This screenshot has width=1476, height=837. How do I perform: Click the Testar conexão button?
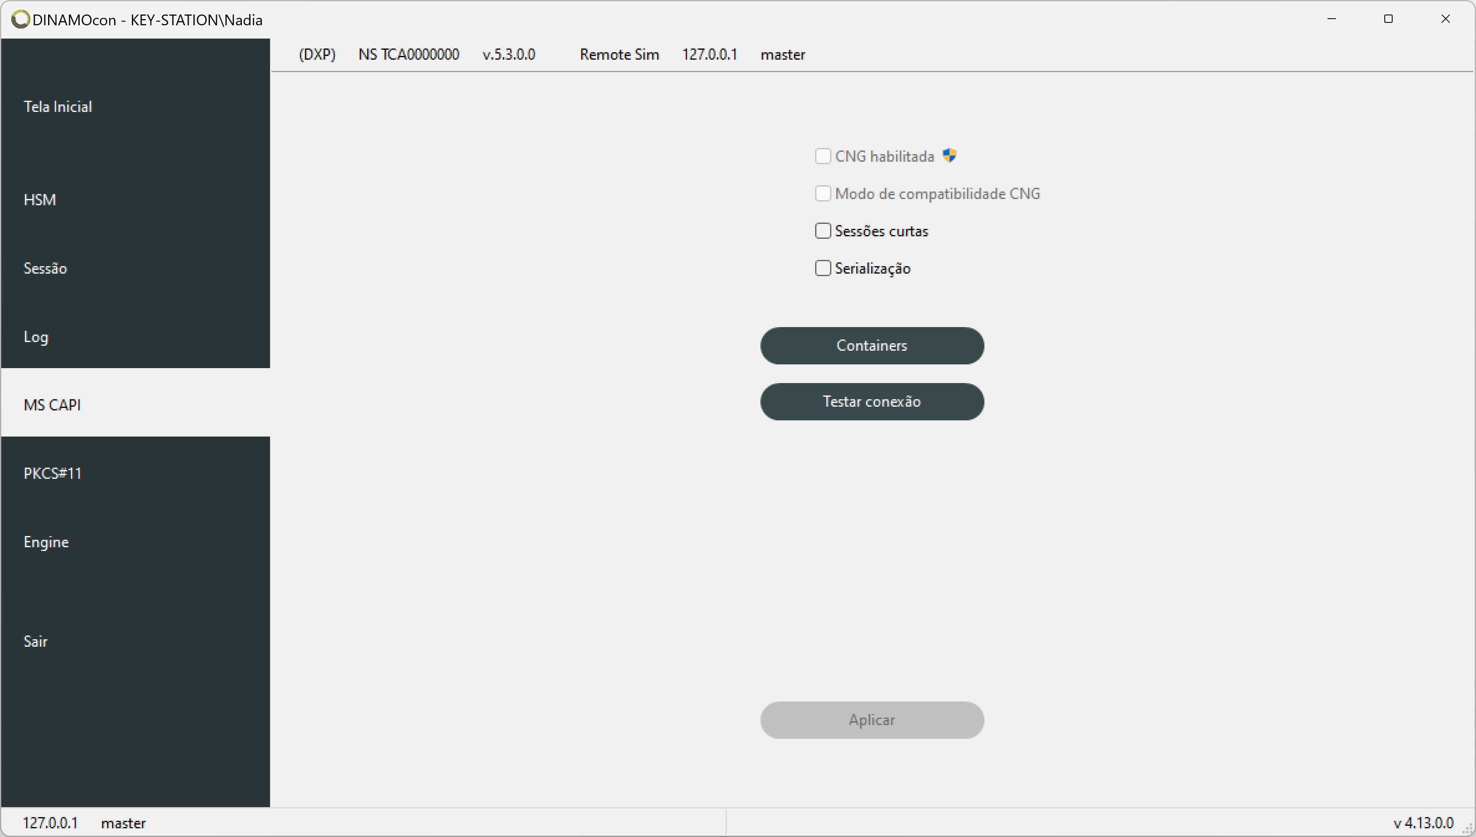pos(872,402)
